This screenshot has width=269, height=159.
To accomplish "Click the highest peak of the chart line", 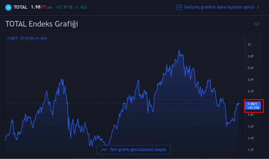I will click(179, 50).
